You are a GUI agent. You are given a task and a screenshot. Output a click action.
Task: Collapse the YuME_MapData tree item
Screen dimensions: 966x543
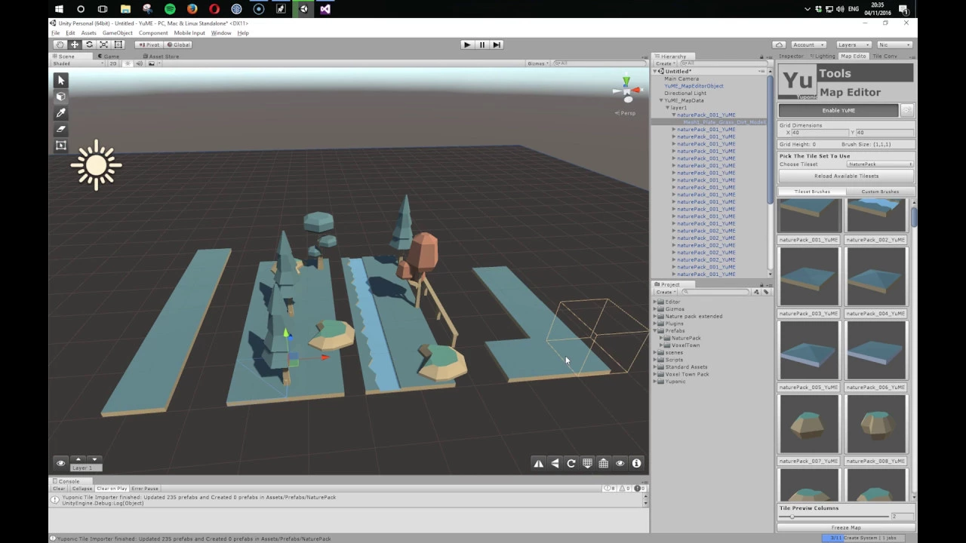click(662, 100)
